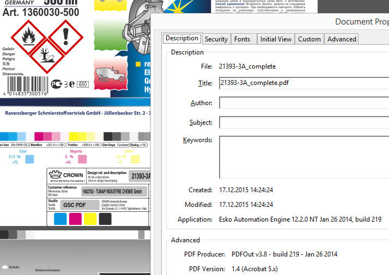Click the 650 boxed mark near barcode
The height and width of the screenshot is (275, 389).
click(x=83, y=84)
